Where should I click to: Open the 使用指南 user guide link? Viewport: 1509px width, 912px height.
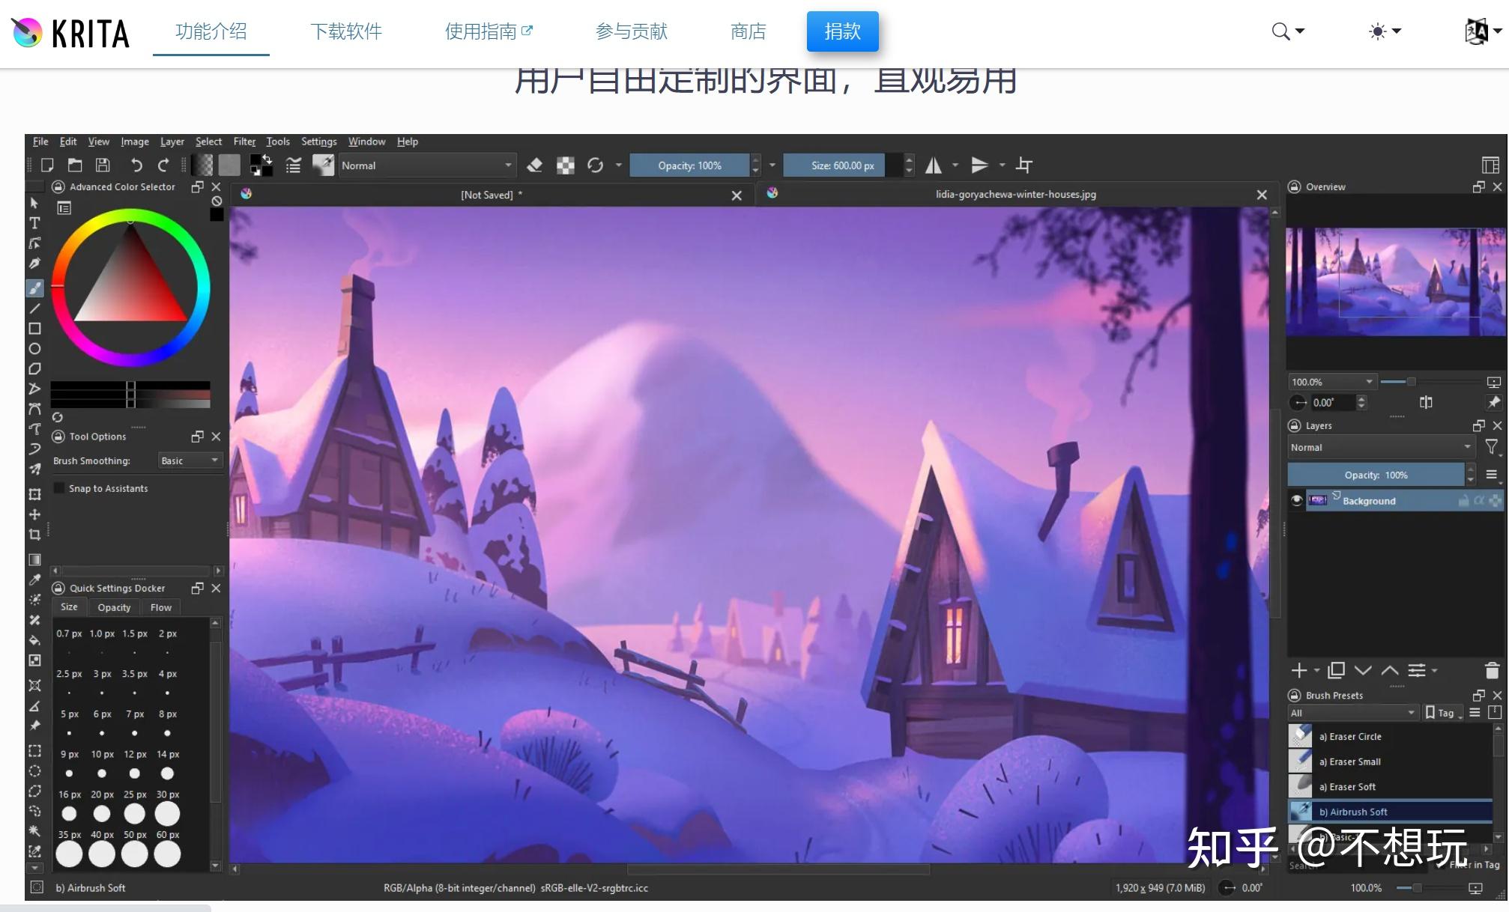click(x=489, y=31)
